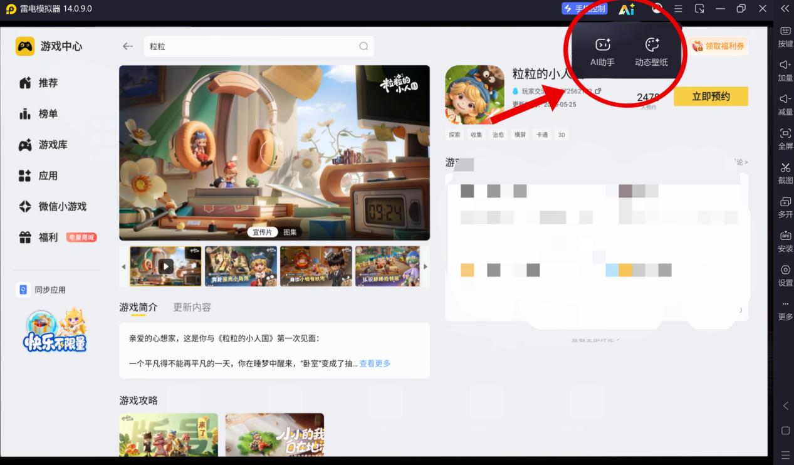Screen dimensions: 794x465
Task: Click the 按键 keyboard mapping icon
Action: 785,36
